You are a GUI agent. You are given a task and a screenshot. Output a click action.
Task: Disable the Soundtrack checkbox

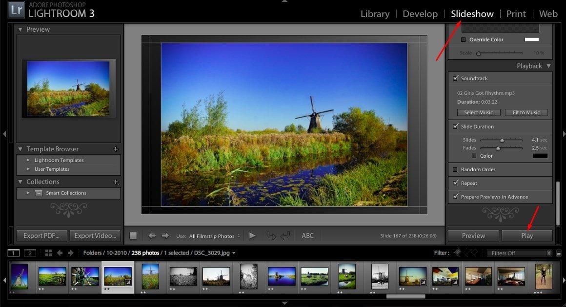pyautogui.click(x=456, y=78)
